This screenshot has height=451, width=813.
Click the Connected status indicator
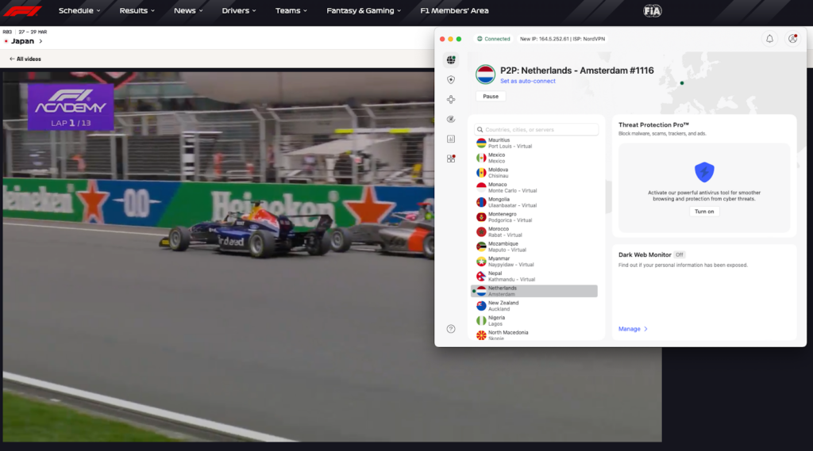[x=494, y=39]
